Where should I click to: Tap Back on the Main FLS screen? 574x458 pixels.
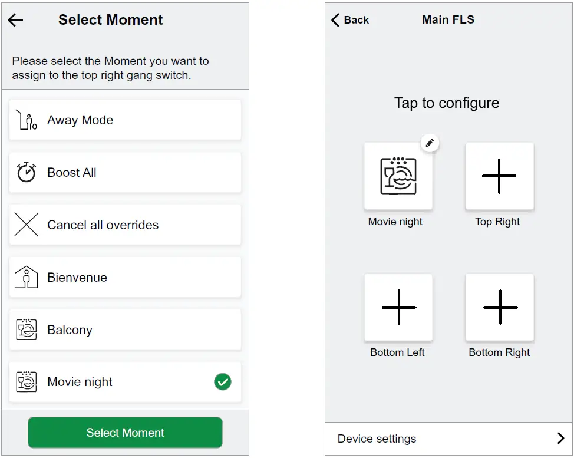(349, 19)
